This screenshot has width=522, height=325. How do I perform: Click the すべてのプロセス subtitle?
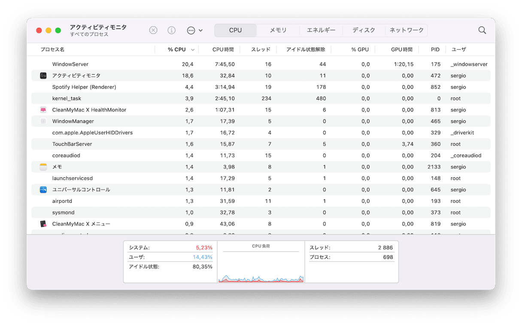point(89,34)
